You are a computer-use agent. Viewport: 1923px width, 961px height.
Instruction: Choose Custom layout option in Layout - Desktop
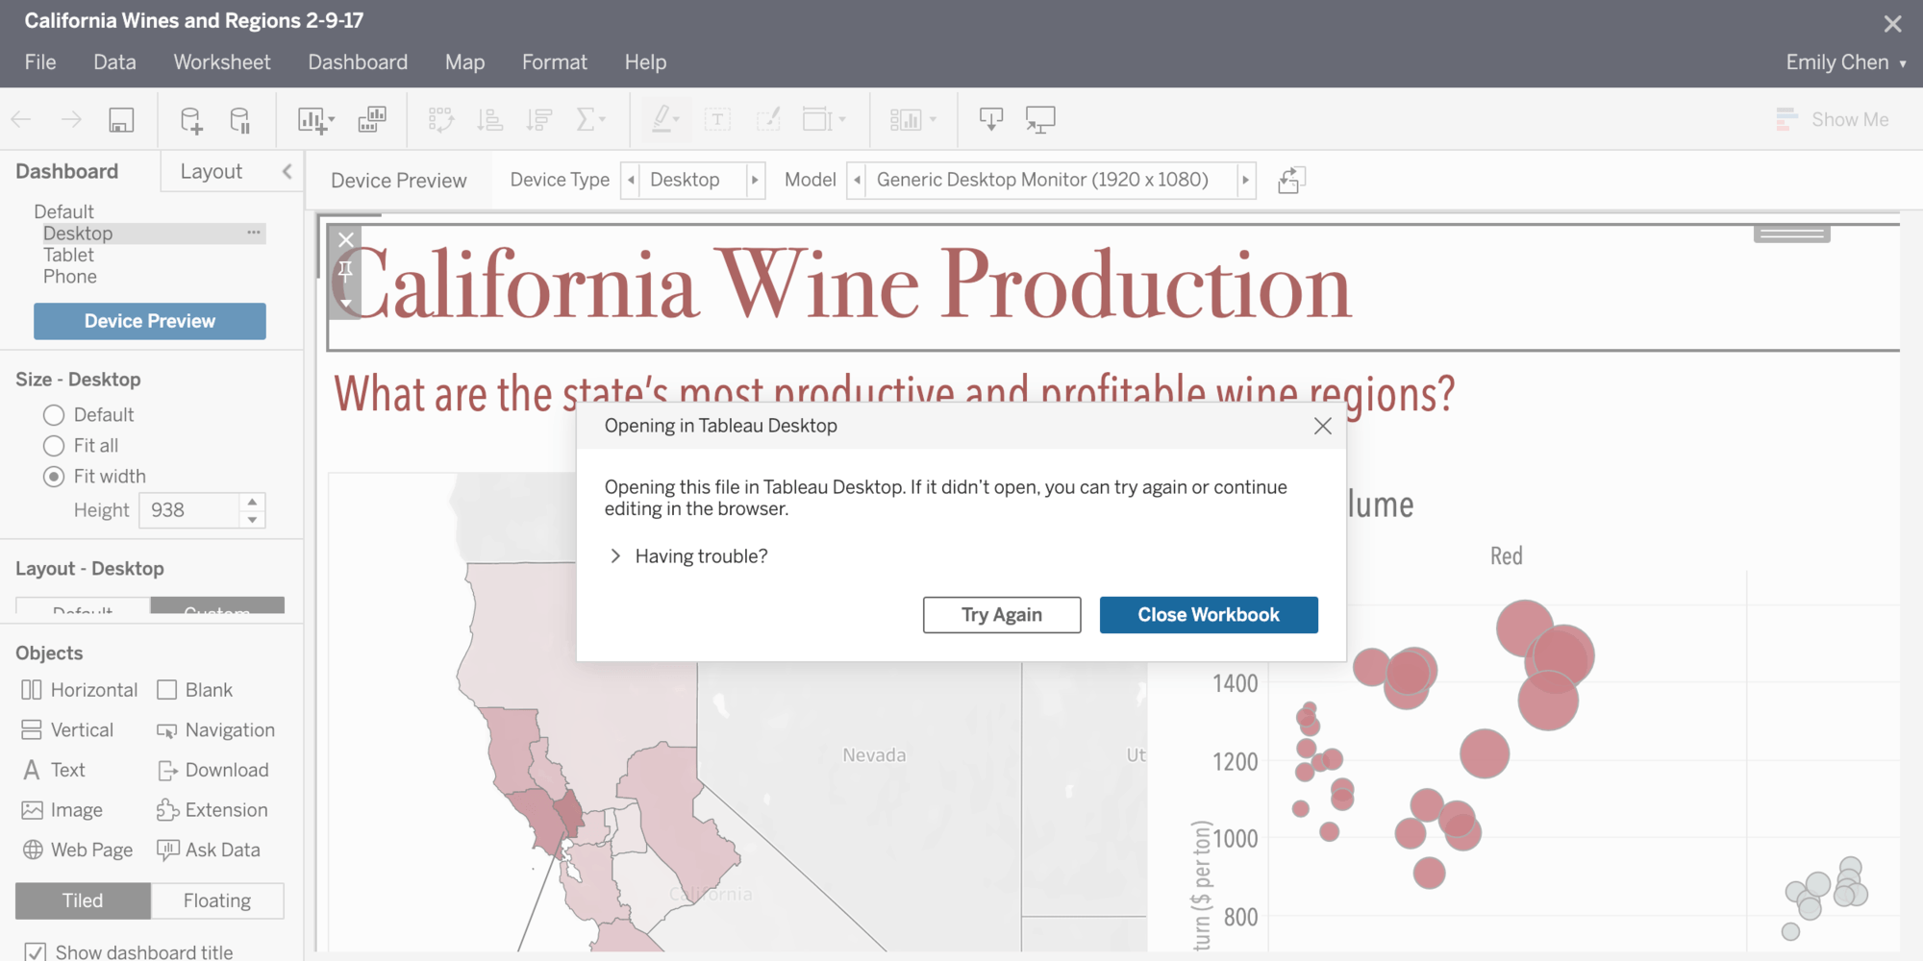pyautogui.click(x=217, y=606)
